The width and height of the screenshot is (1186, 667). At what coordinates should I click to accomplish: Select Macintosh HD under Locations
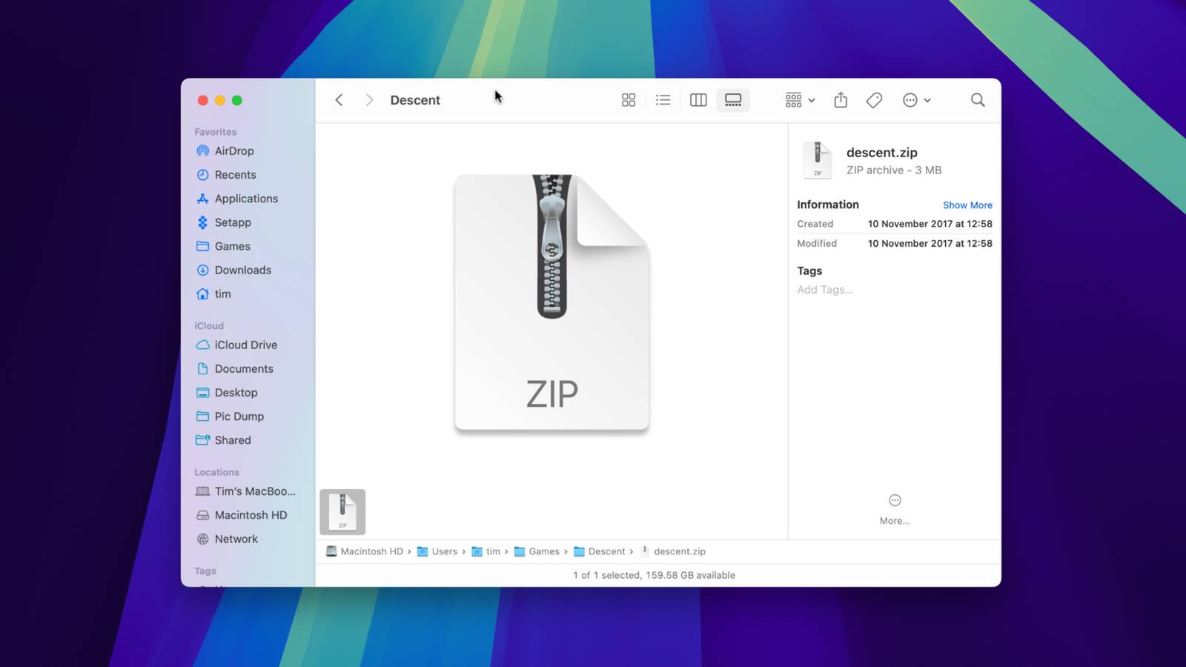[250, 515]
